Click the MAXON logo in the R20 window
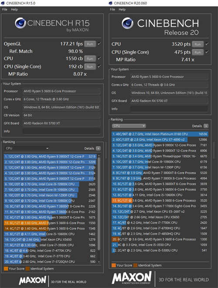218x288 pixels. pyautogui.click(x=132, y=278)
